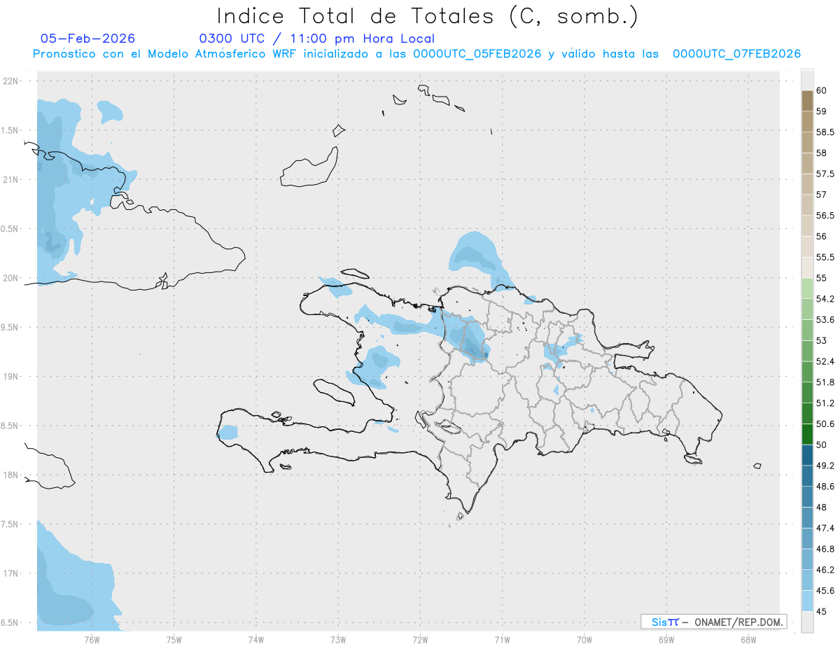
Task: Click the '57.5' colorbar label
Action: pos(825,174)
